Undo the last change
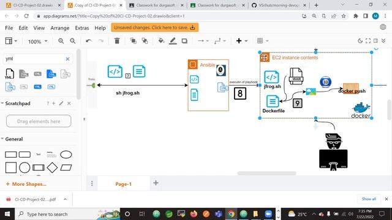 click(x=89, y=41)
